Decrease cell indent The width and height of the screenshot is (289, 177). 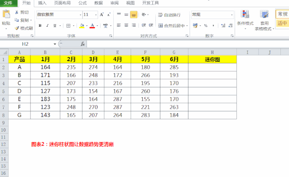click(144, 25)
